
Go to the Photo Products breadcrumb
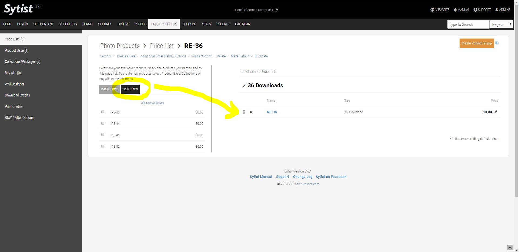[x=120, y=46]
